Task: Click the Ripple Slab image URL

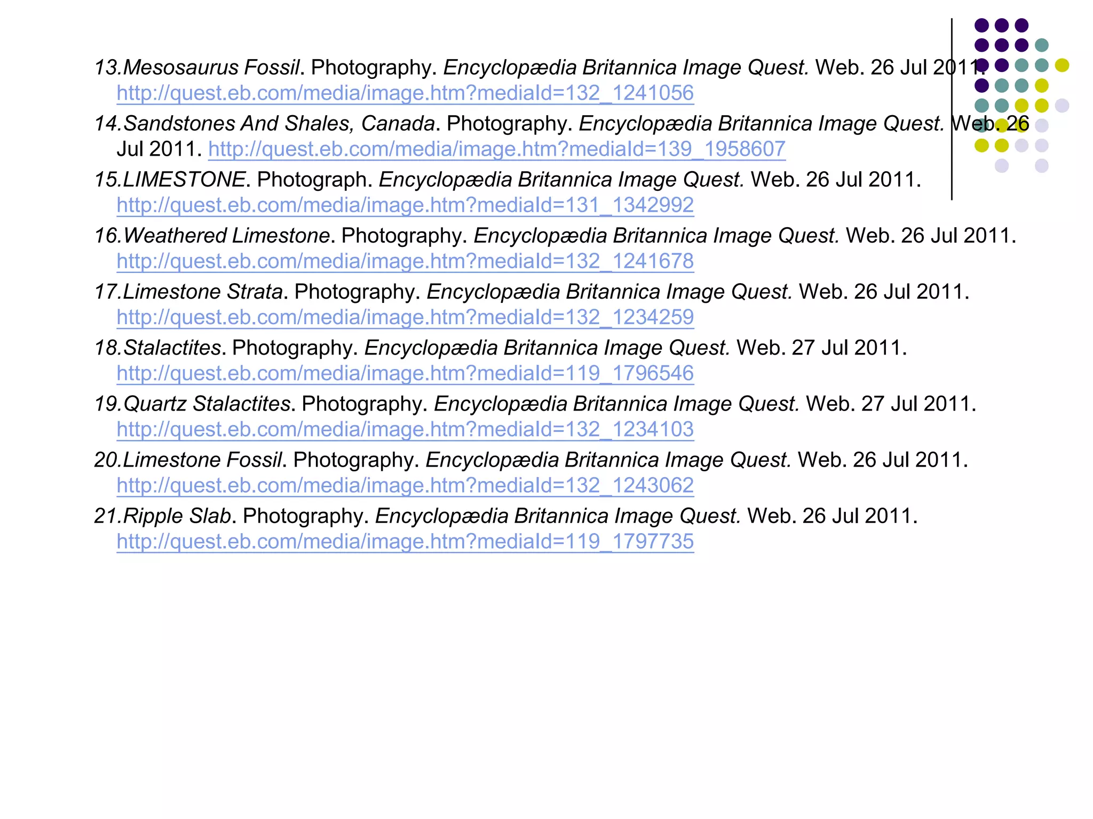Action: (x=405, y=541)
